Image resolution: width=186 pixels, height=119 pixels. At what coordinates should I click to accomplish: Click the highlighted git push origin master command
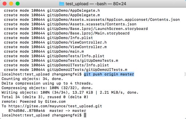(109, 74)
